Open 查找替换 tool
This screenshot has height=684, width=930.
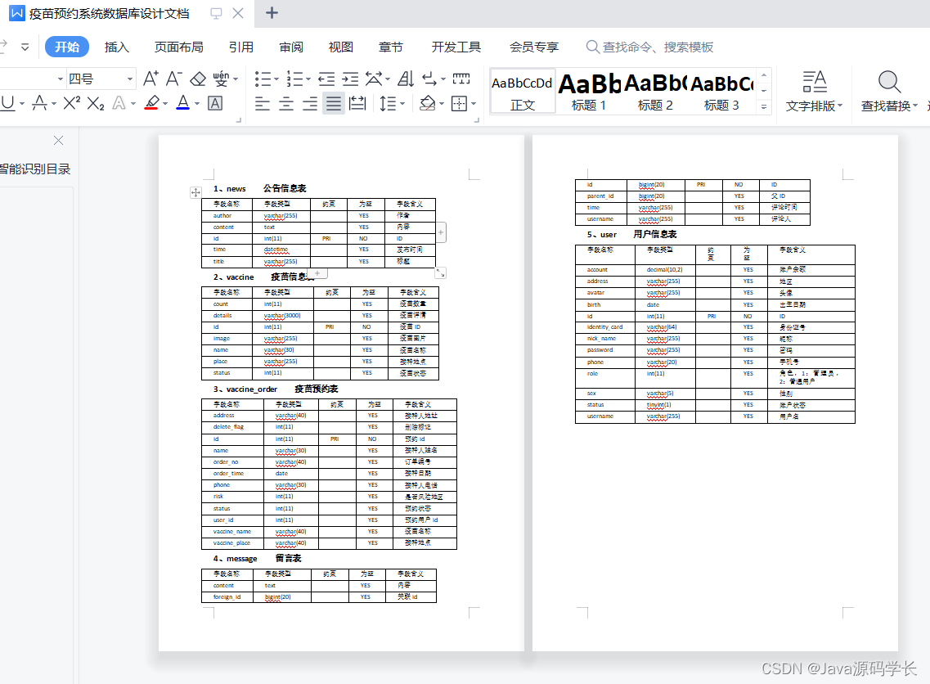point(889,91)
